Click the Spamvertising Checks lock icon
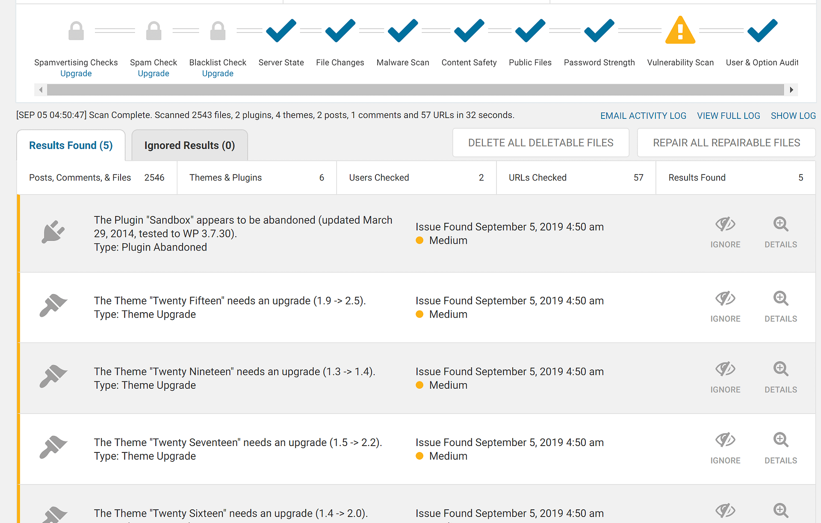821x523 pixels. [x=76, y=31]
